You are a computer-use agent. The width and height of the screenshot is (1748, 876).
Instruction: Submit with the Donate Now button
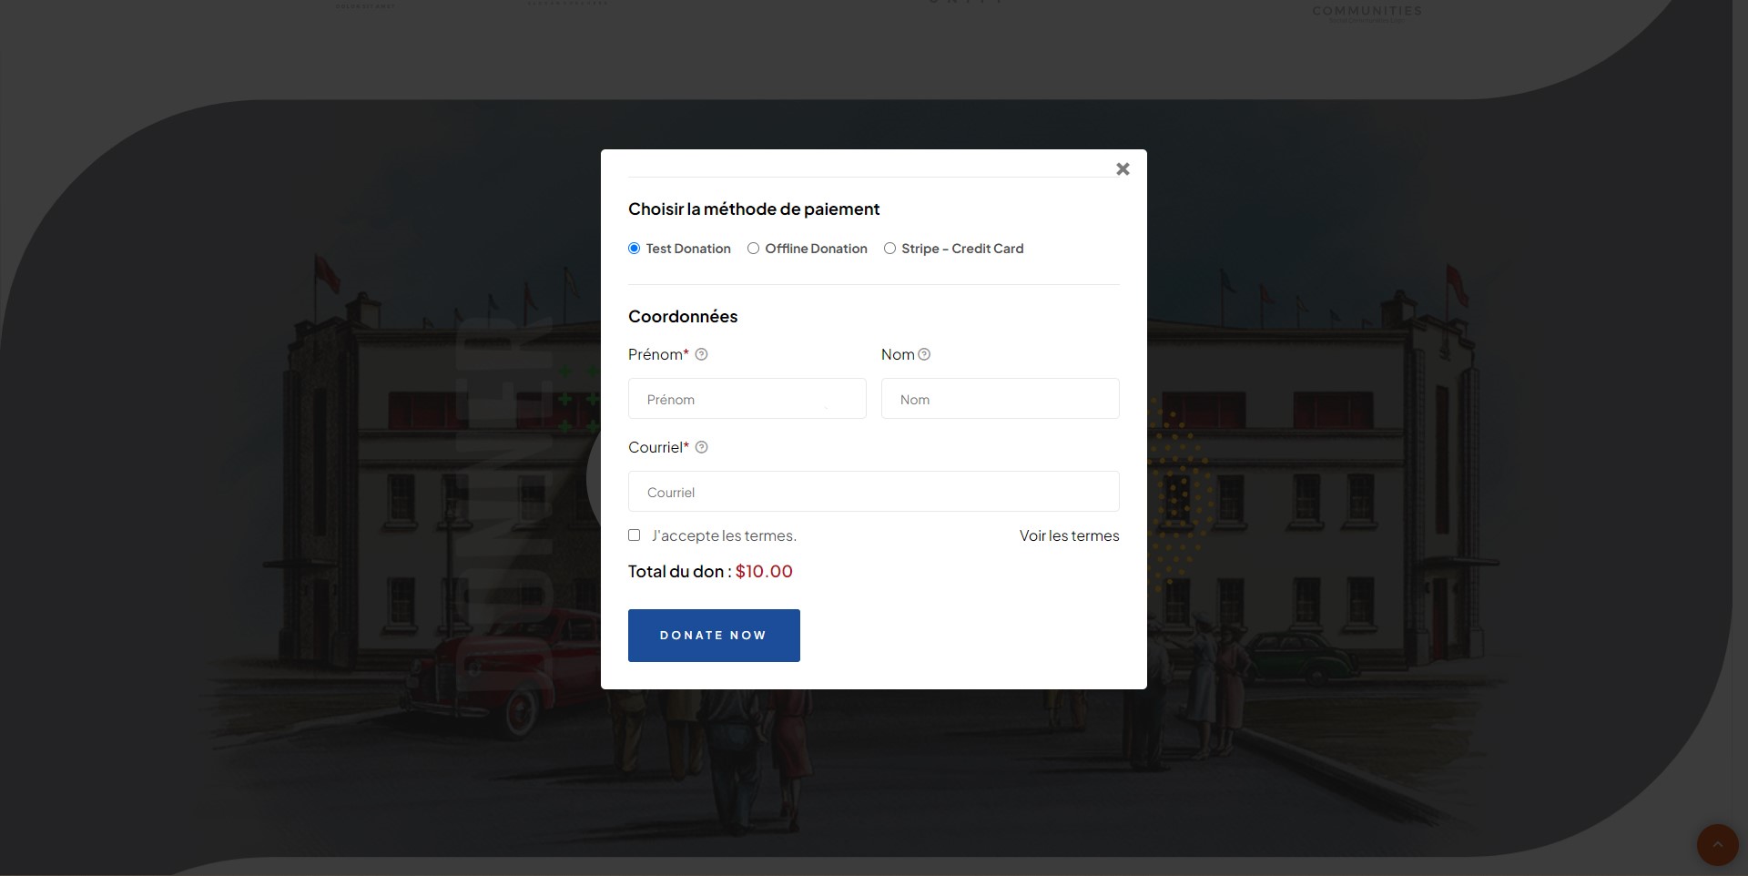point(714,636)
